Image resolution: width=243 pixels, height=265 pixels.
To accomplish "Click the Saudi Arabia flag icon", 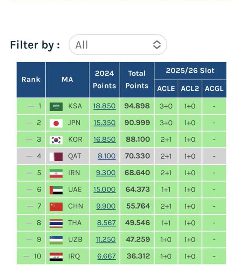I will point(56,106).
